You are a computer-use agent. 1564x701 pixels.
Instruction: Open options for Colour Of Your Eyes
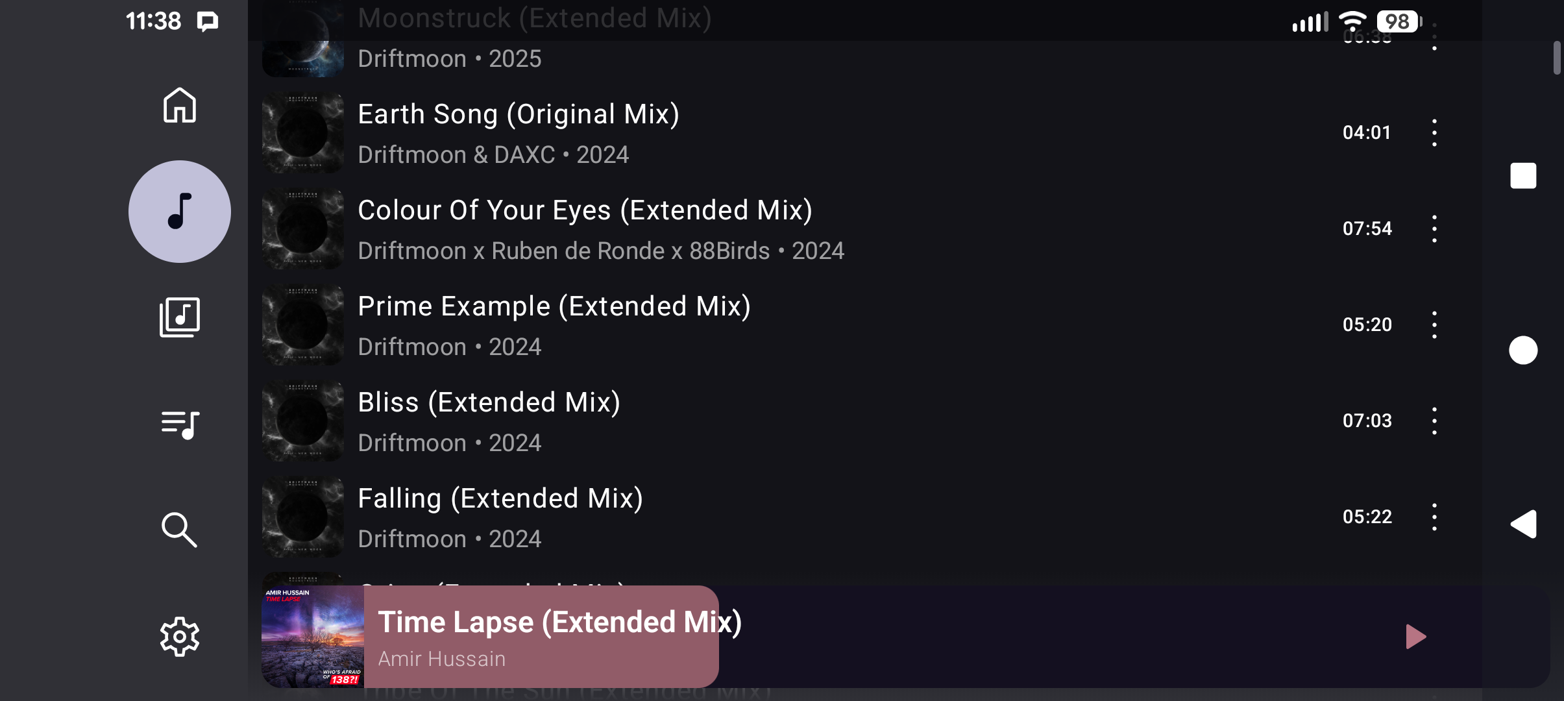[x=1434, y=229]
